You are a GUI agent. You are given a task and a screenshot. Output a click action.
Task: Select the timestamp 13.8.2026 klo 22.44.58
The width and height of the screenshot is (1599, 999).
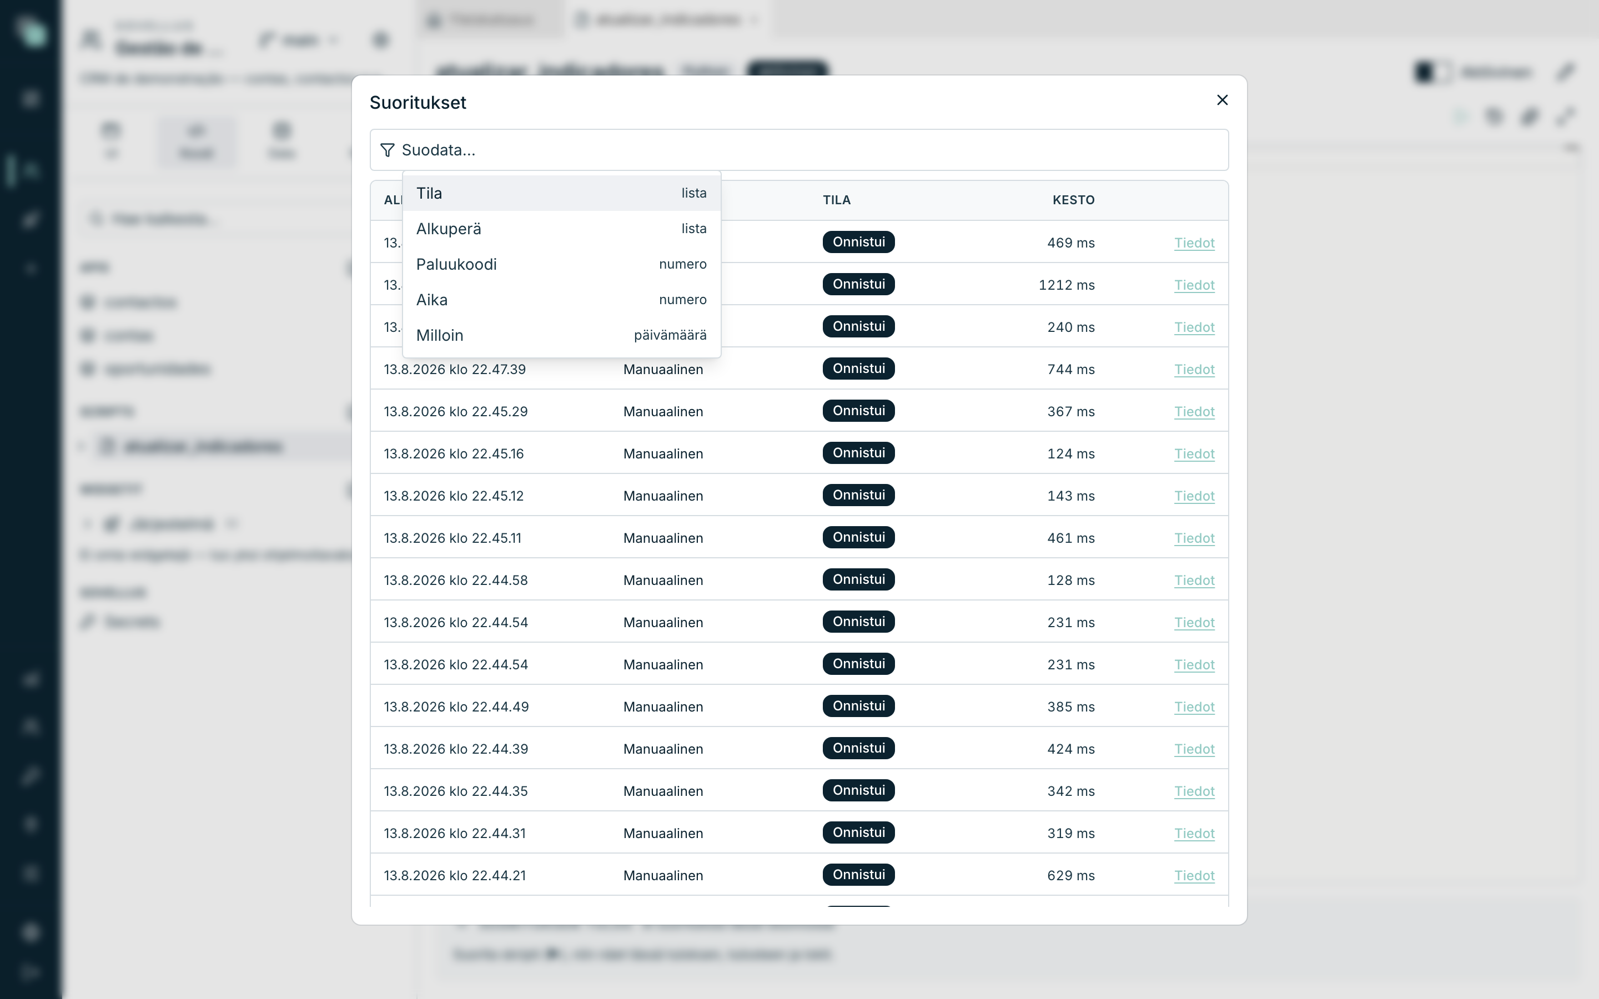(456, 582)
